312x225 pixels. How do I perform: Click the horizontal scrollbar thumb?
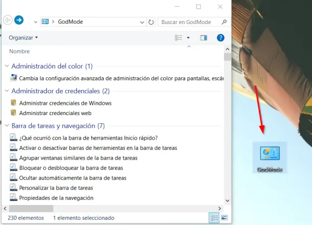tap(31, 209)
